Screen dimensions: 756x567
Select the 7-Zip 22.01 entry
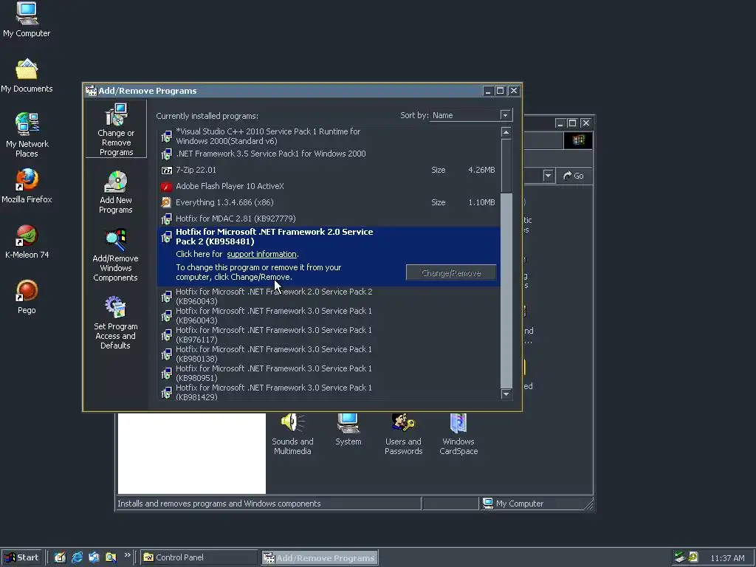point(329,171)
